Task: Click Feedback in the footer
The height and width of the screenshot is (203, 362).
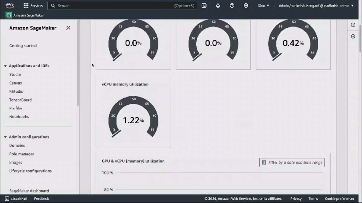Action: point(41,199)
